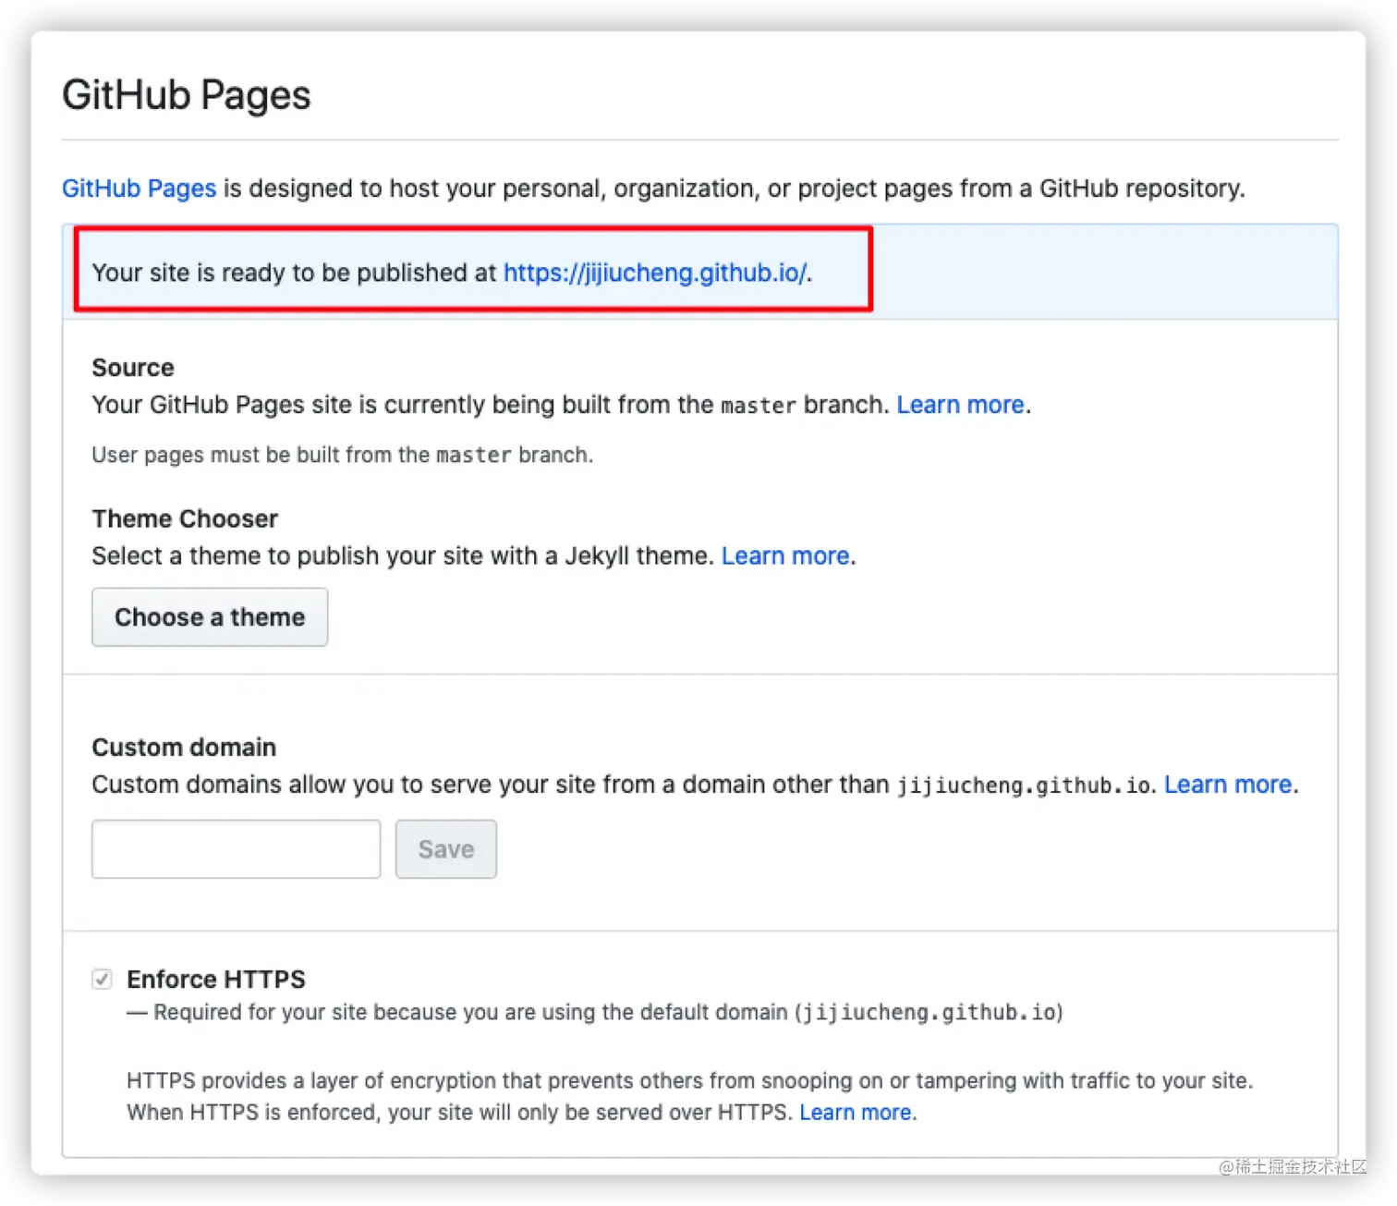Click the Custom domain heading text
The width and height of the screenshot is (1397, 1206).
[184, 747]
